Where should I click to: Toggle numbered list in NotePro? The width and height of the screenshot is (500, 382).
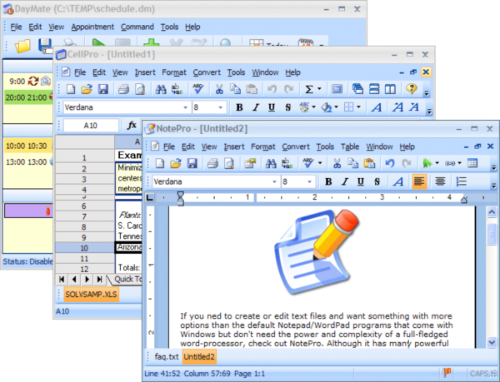(x=461, y=181)
